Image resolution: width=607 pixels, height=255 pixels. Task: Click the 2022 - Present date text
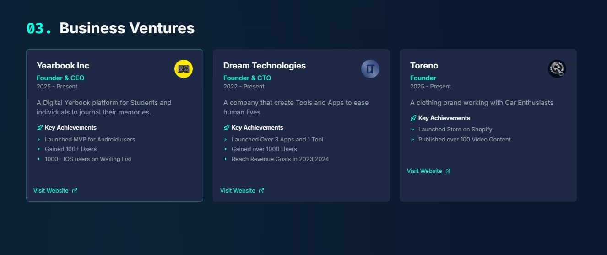(x=244, y=87)
